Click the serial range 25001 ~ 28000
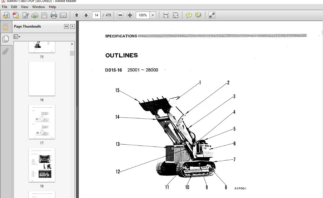This screenshot has width=323, height=198. (143, 70)
